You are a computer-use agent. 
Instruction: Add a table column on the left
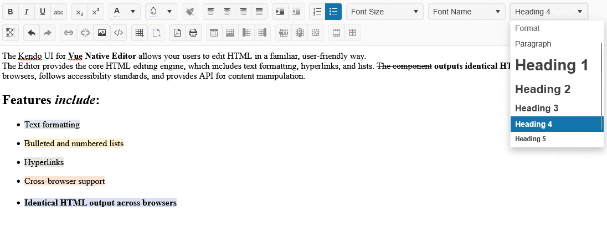coord(246,33)
